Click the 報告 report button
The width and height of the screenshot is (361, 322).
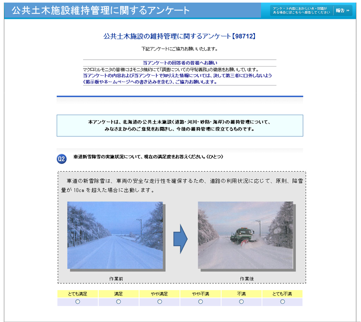click(343, 11)
